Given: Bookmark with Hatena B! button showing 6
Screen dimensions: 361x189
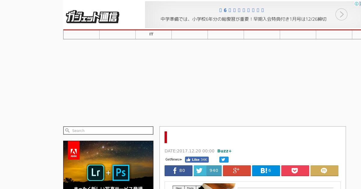Looking at the screenshot, I should (x=266, y=170).
